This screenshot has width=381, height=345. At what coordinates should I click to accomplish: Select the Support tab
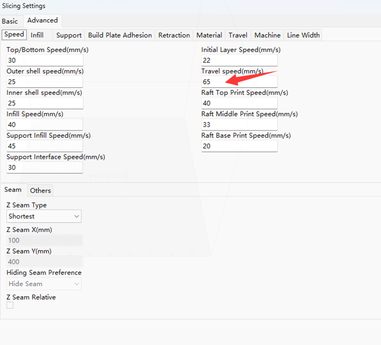68,35
